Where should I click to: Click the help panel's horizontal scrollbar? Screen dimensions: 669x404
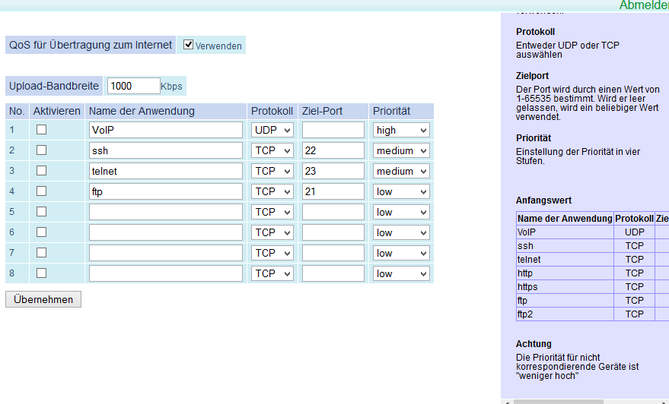(558, 401)
